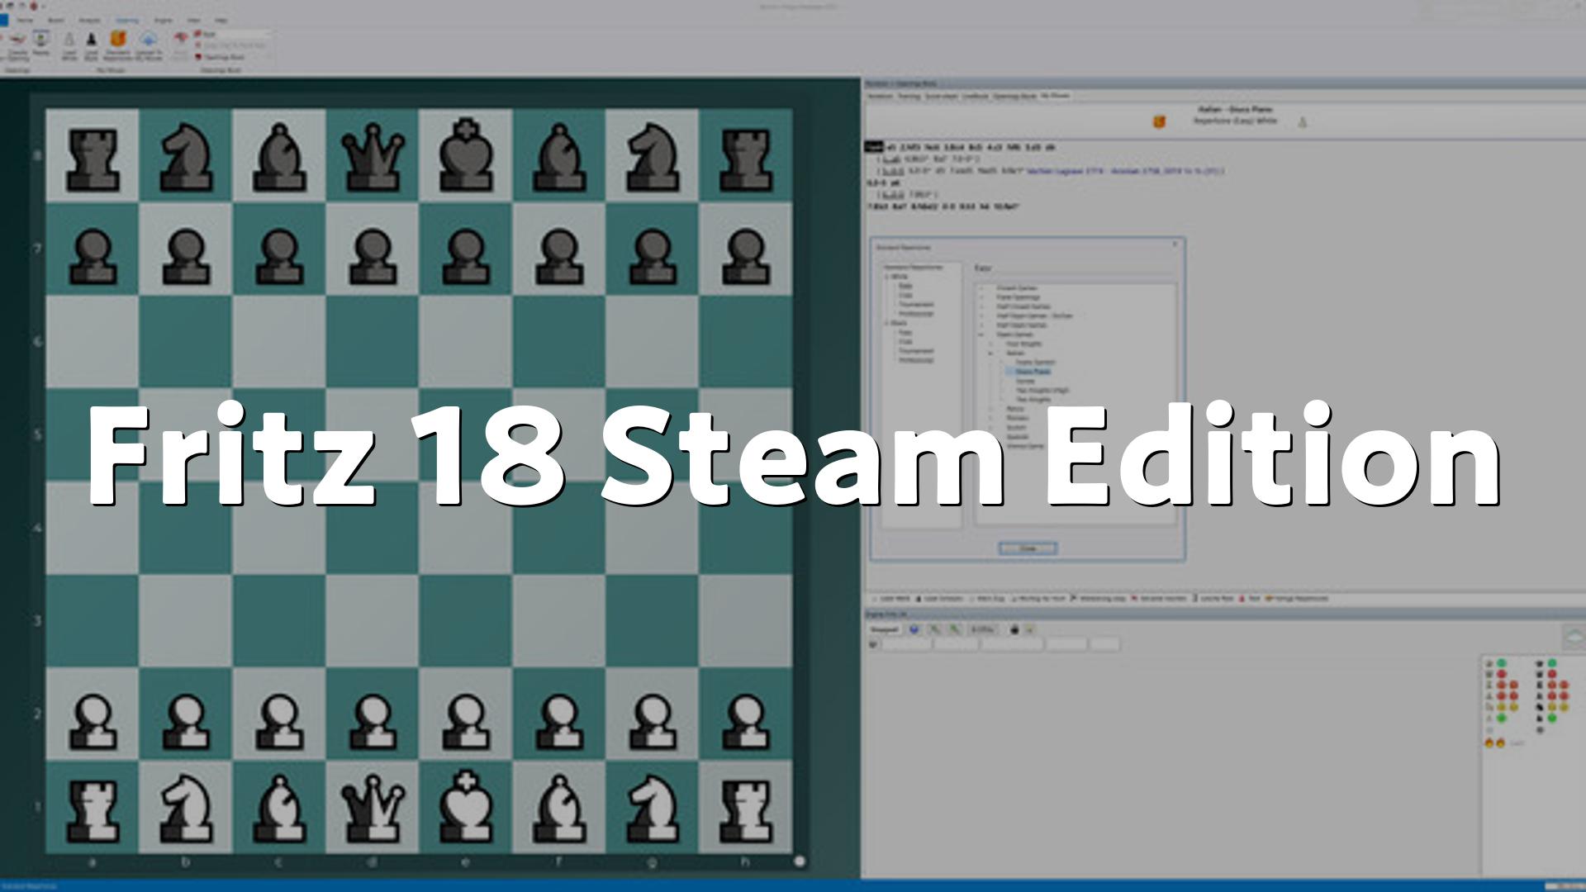Select Evans Gambit in opening tree
Viewport: 1586px width, 892px height.
click(1036, 362)
